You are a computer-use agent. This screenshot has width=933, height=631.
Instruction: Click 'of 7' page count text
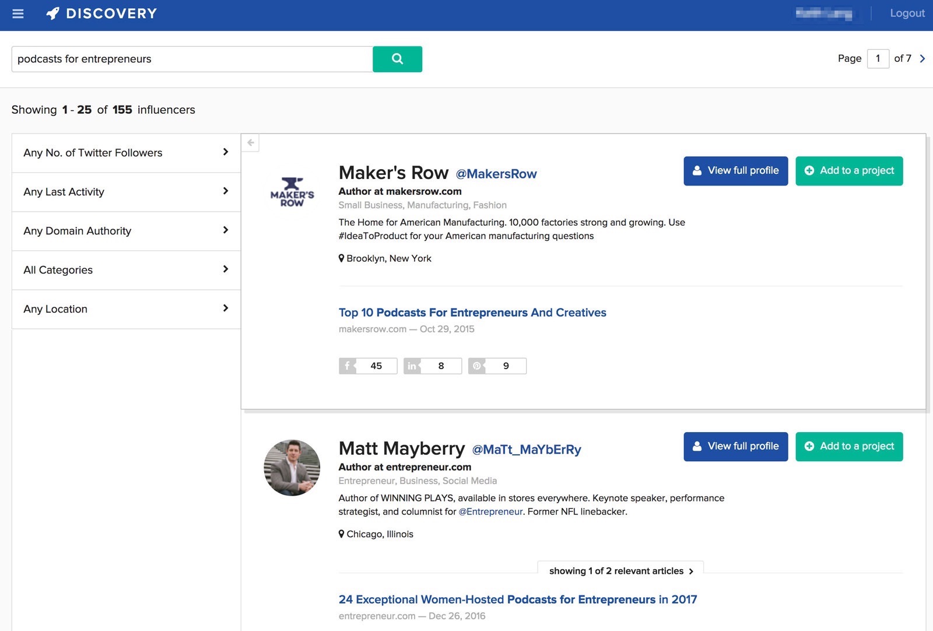point(903,58)
